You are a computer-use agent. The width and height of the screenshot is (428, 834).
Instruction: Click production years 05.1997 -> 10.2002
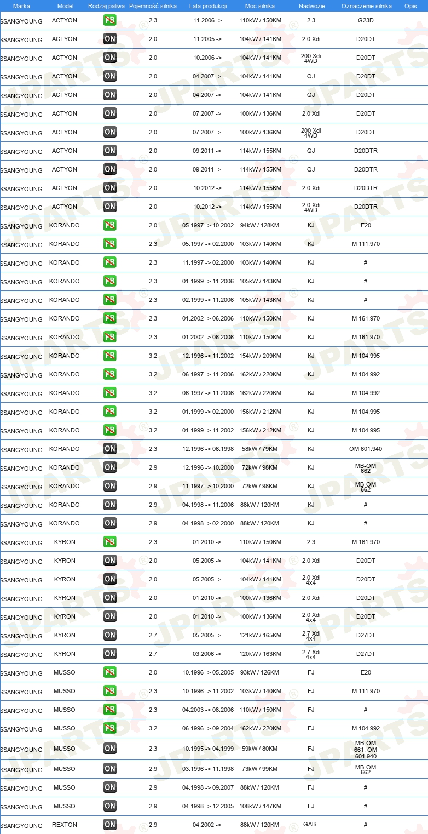point(208,225)
